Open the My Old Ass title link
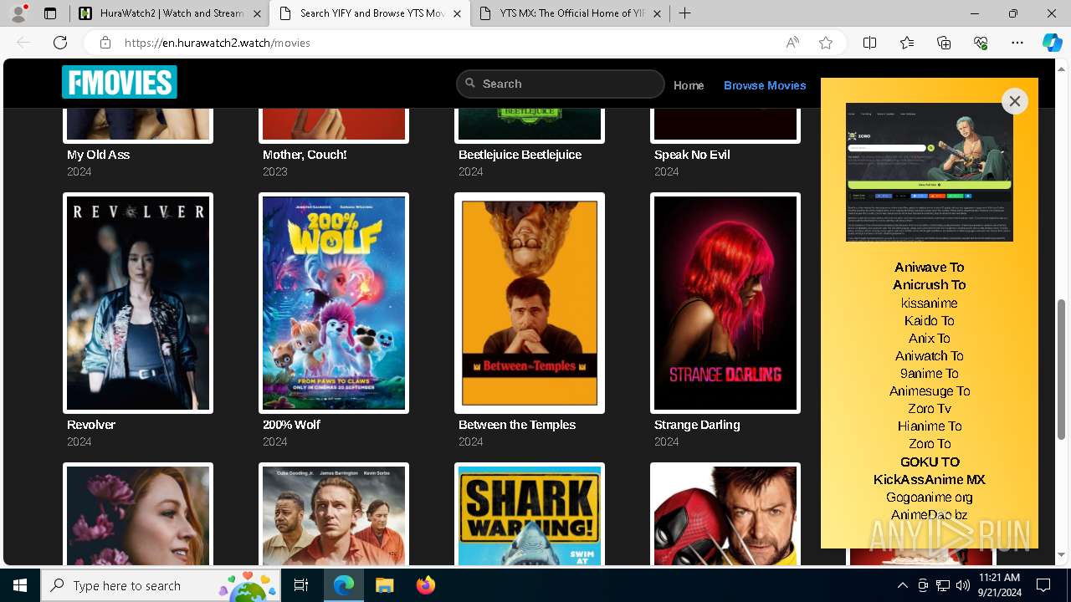Image resolution: width=1071 pixels, height=602 pixels. [98, 155]
